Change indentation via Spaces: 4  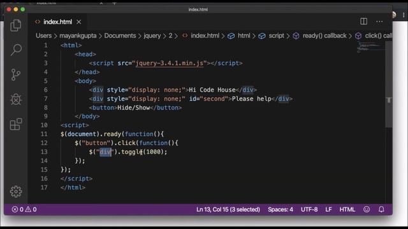[280, 209]
